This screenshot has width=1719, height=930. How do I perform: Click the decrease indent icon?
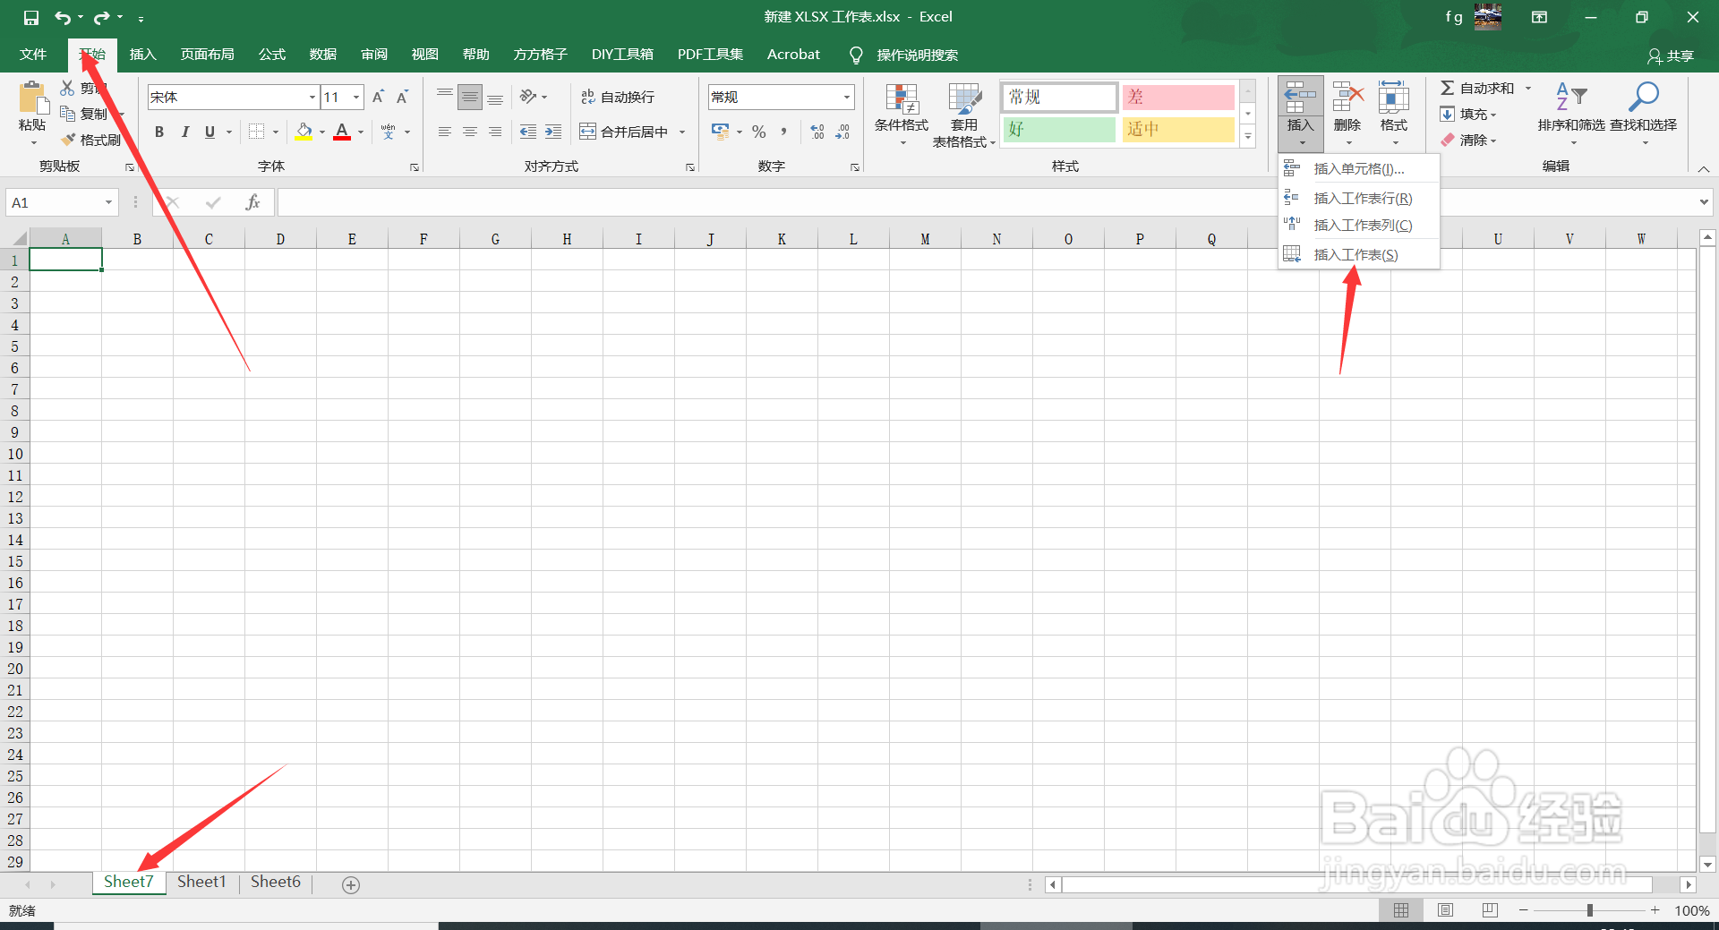click(528, 132)
